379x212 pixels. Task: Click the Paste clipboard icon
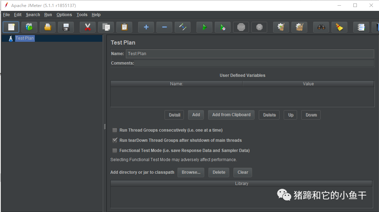tap(124, 27)
